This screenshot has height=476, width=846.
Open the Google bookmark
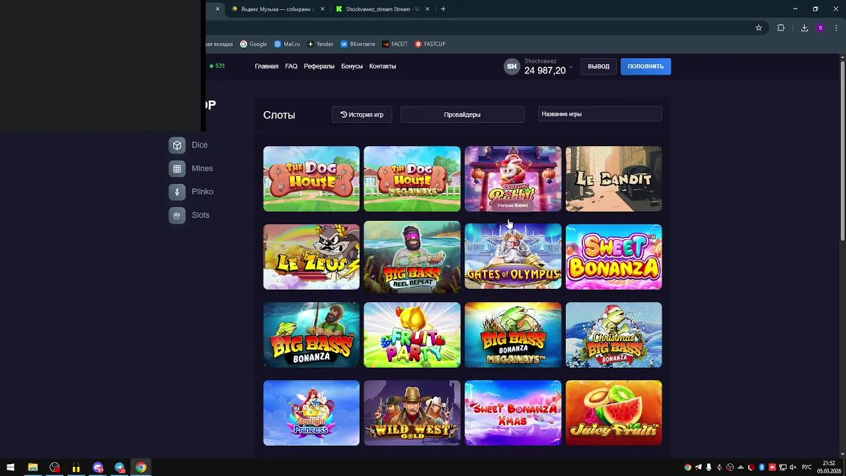(x=253, y=44)
